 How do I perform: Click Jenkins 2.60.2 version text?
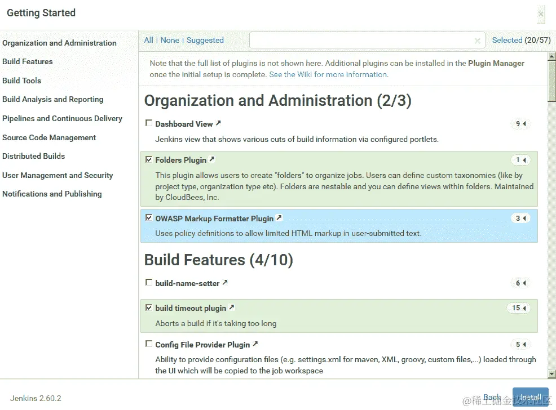click(x=36, y=398)
